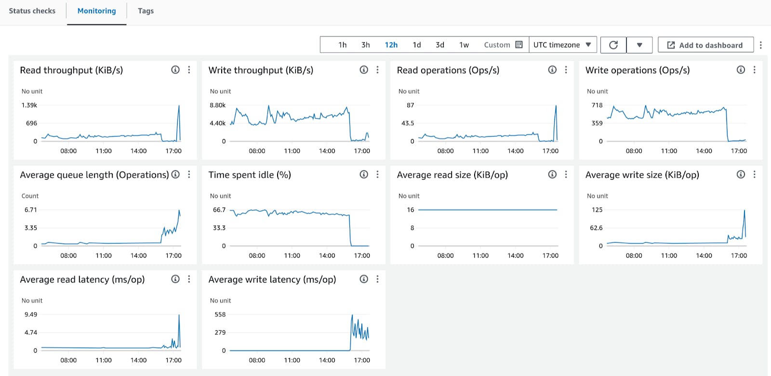
Task: Open Custom time range picker
Action: [503, 45]
